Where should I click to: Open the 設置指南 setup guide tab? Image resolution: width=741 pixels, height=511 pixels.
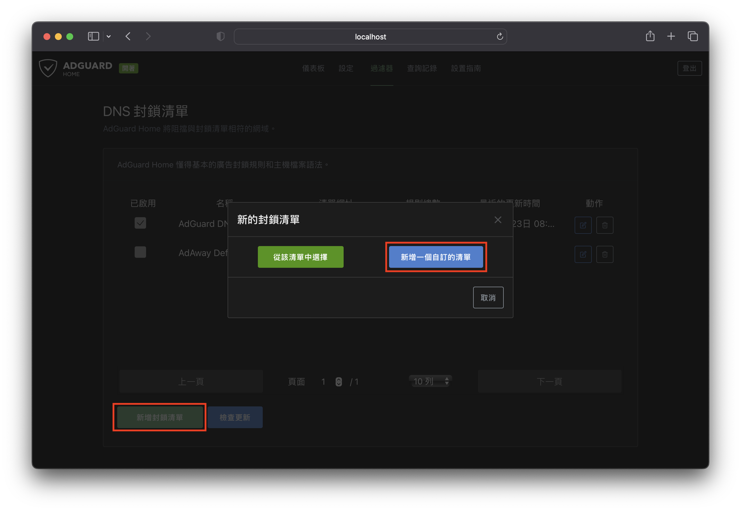[466, 68]
